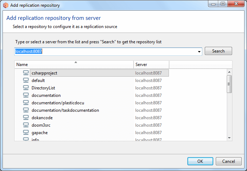Select the gapache repository

point(39,133)
